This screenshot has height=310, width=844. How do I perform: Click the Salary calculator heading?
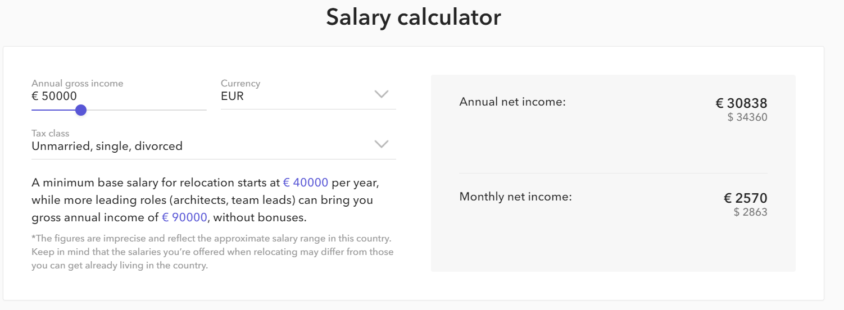point(413,17)
